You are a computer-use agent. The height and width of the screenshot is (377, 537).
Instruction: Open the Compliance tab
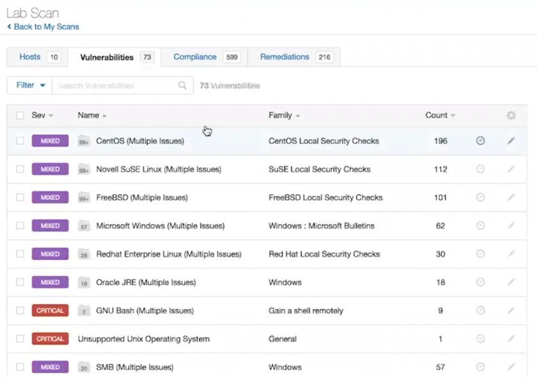(205, 57)
